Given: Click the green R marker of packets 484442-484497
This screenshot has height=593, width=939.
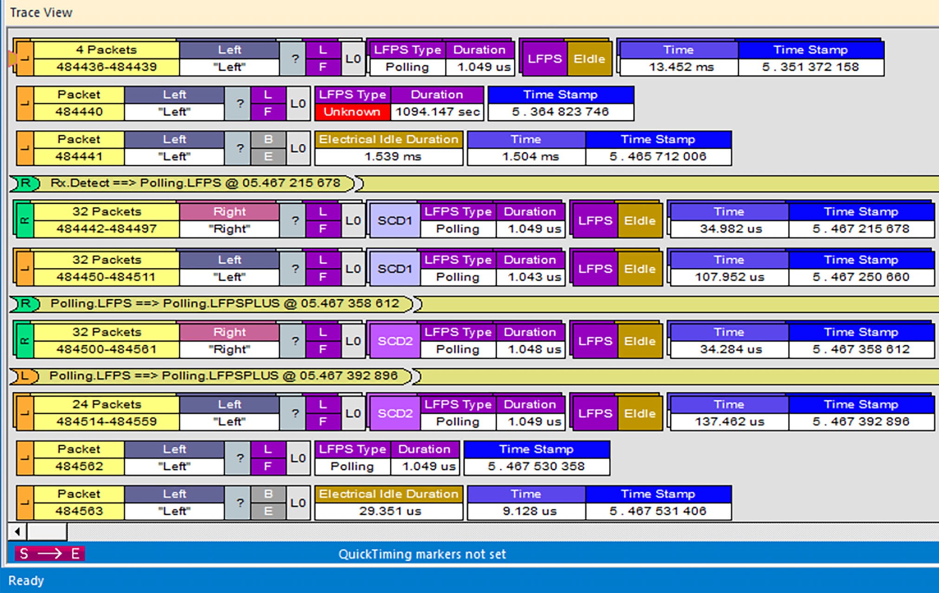Looking at the screenshot, I should click(25, 220).
